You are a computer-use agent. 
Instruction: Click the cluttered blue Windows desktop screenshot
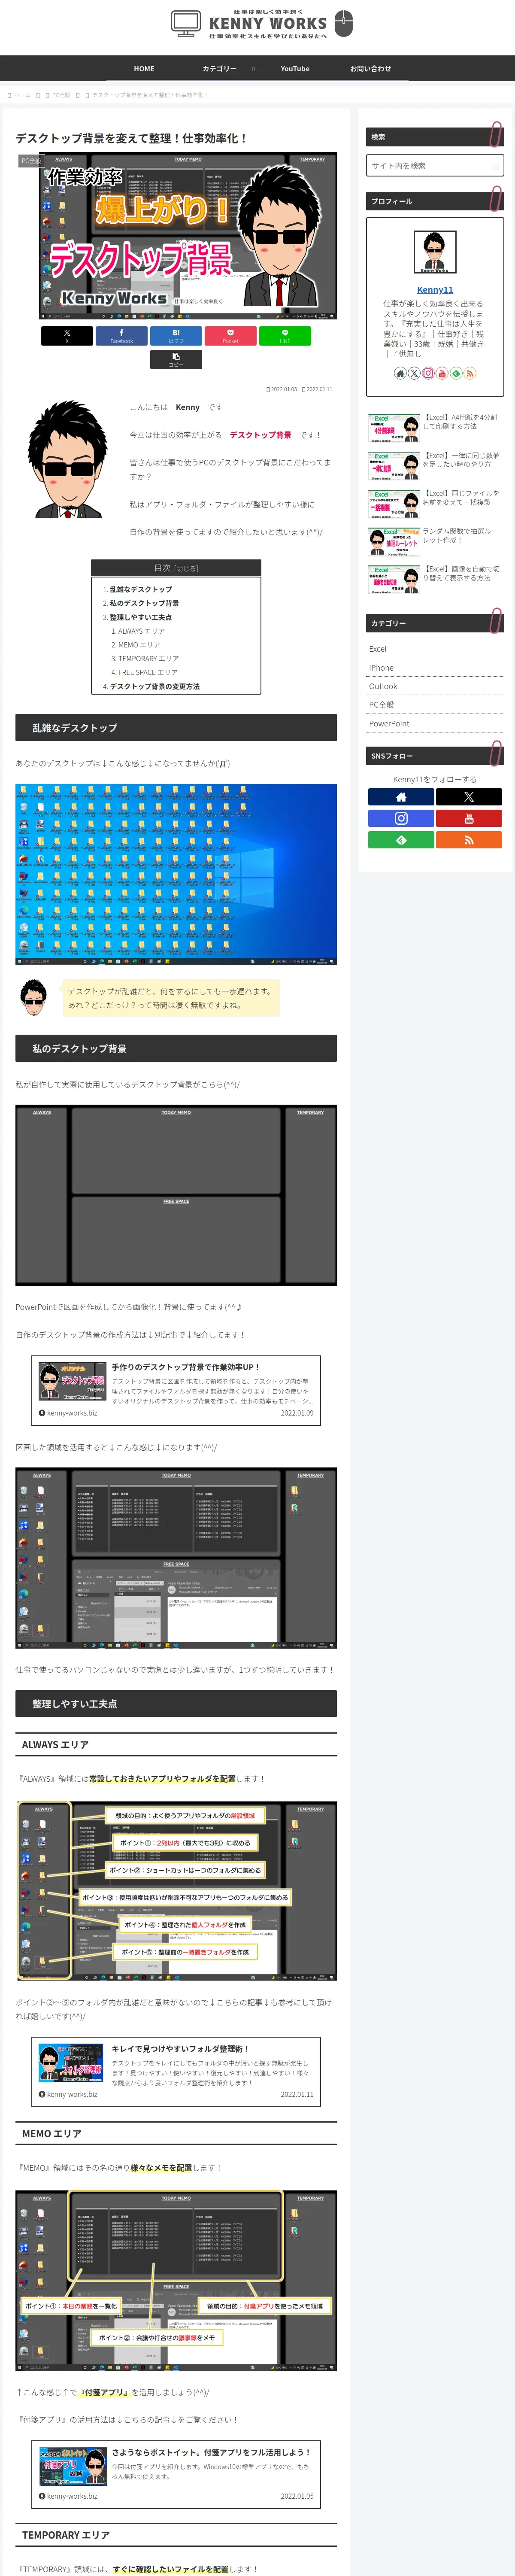176,874
